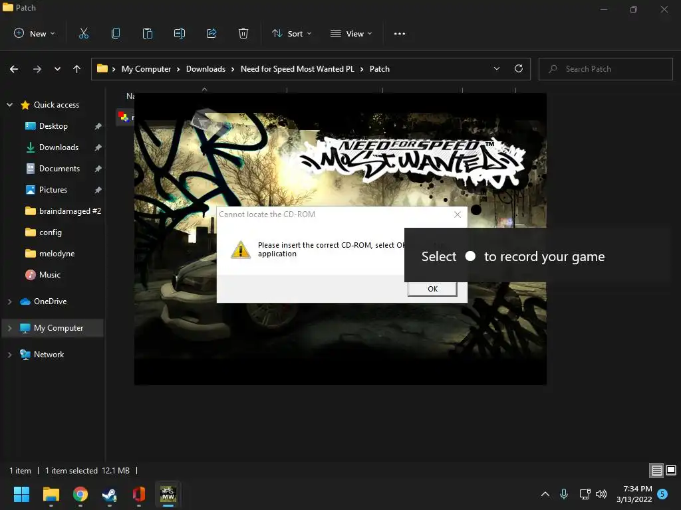The width and height of the screenshot is (681, 510).
Task: Click the network tray icon
Action: tap(585, 493)
